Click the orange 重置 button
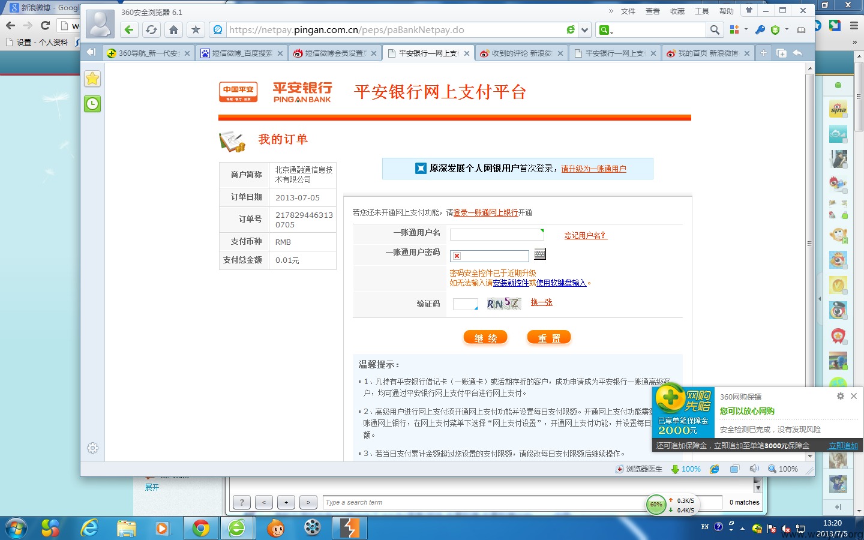This screenshot has width=864, height=540. 549,338
